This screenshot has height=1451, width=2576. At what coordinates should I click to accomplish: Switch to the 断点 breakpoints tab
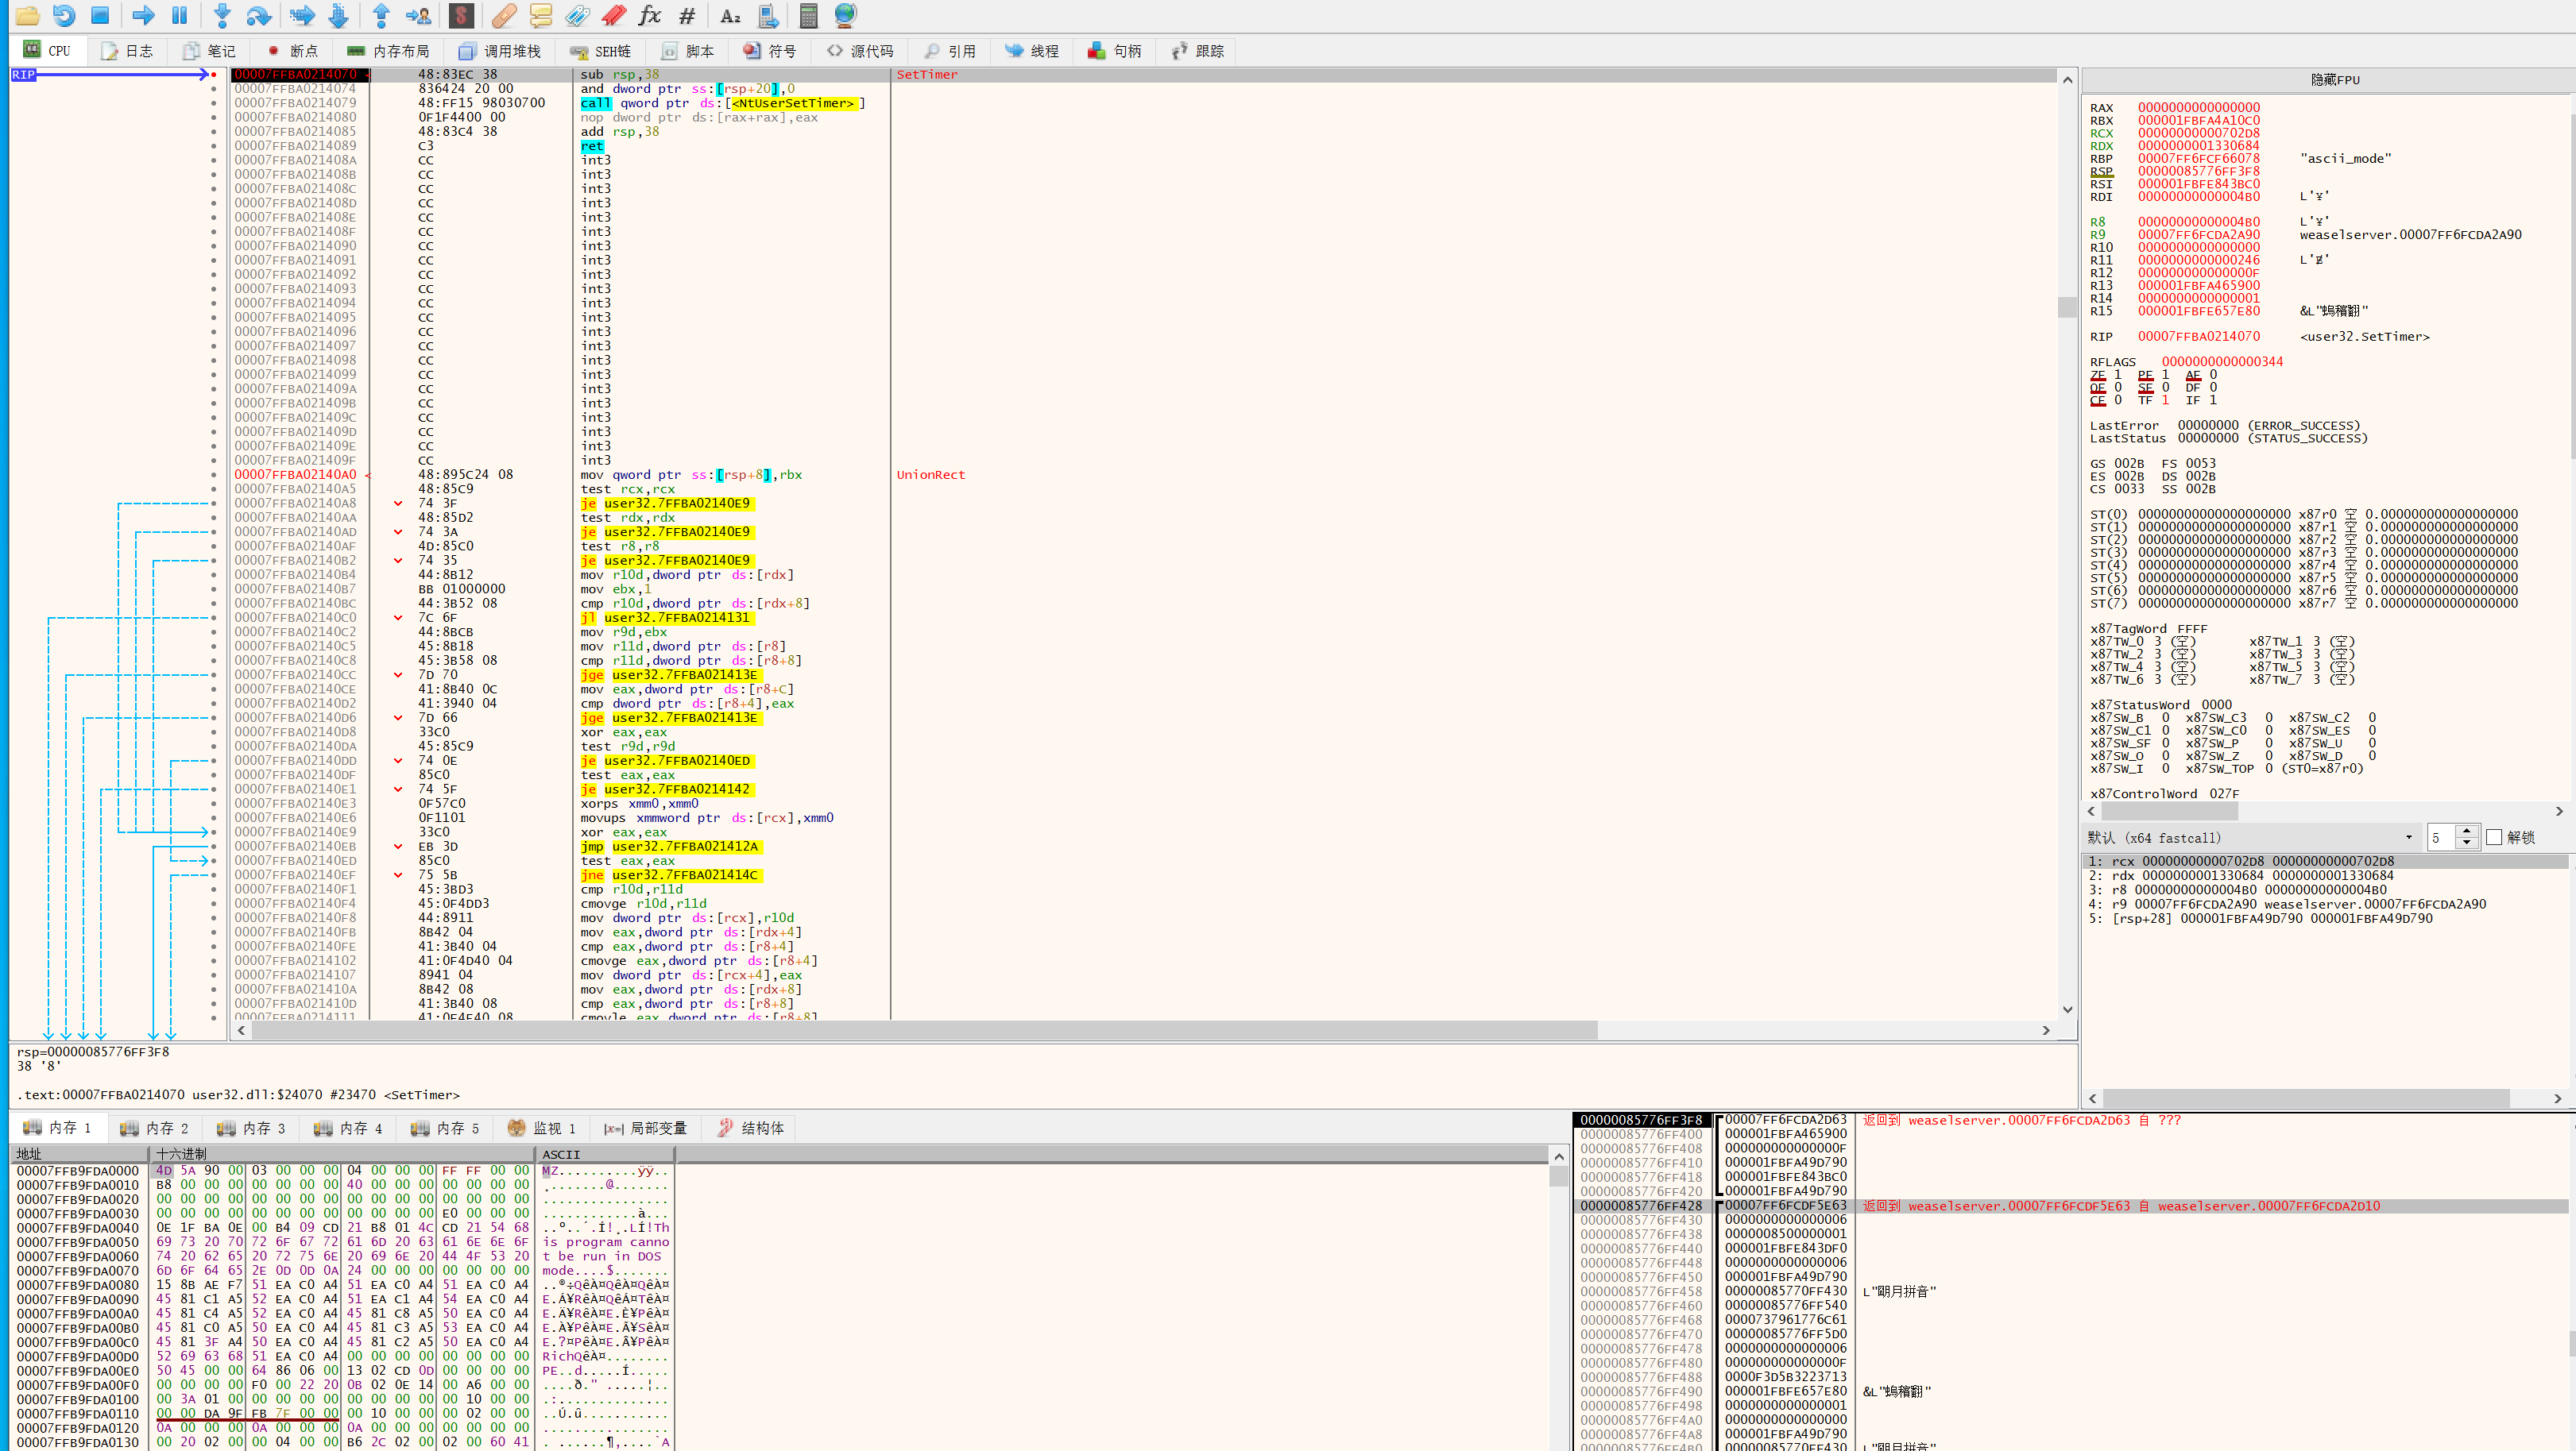click(293, 51)
